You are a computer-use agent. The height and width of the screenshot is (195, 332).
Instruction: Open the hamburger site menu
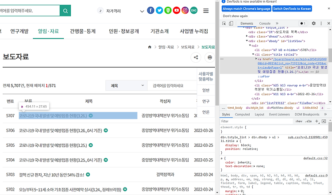[206, 11]
